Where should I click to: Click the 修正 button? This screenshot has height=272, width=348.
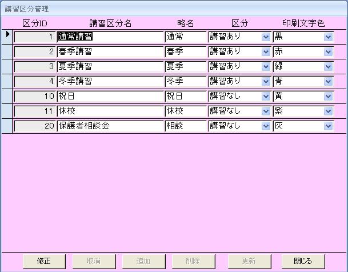[44, 261]
